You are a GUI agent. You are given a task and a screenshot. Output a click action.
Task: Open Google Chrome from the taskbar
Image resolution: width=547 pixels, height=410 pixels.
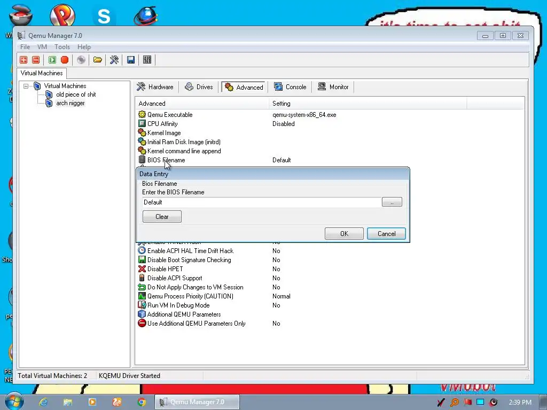click(x=141, y=402)
